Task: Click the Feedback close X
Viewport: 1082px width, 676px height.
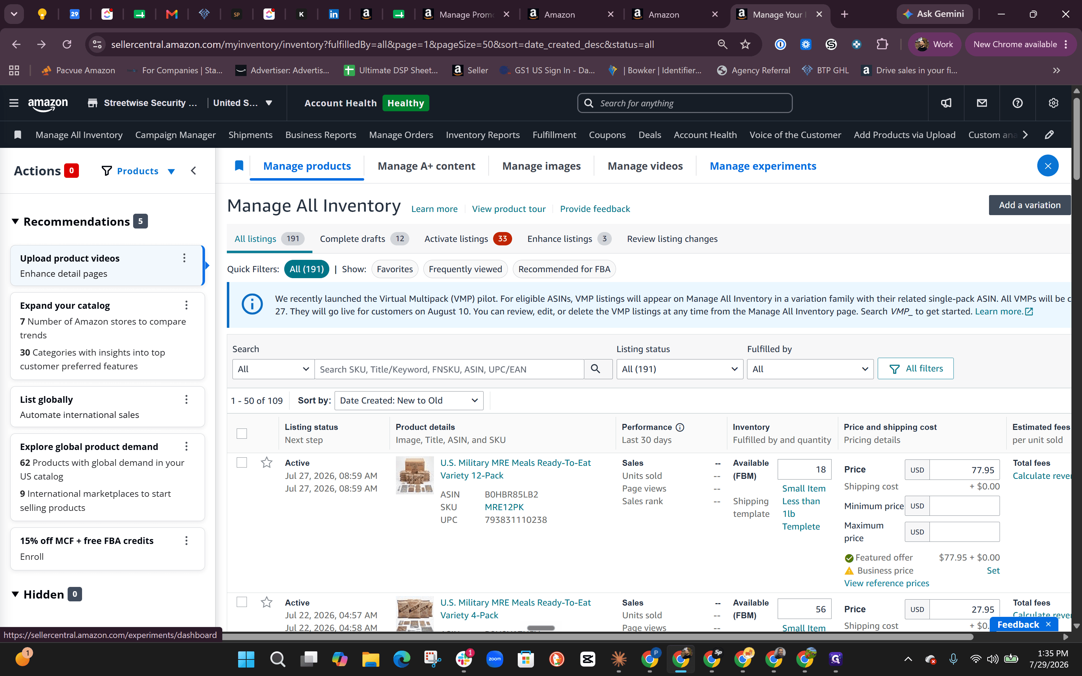Action: click(1049, 624)
